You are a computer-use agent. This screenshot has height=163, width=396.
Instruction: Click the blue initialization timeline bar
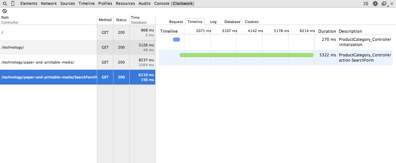click(x=176, y=40)
